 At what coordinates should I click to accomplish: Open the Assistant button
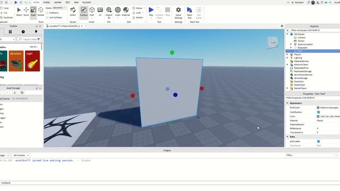297,2
